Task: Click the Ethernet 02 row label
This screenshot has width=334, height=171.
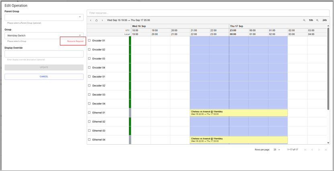Action: (x=98, y=122)
